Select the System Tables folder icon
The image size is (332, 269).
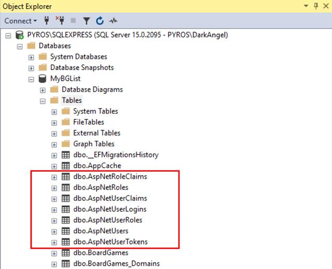tap(66, 111)
